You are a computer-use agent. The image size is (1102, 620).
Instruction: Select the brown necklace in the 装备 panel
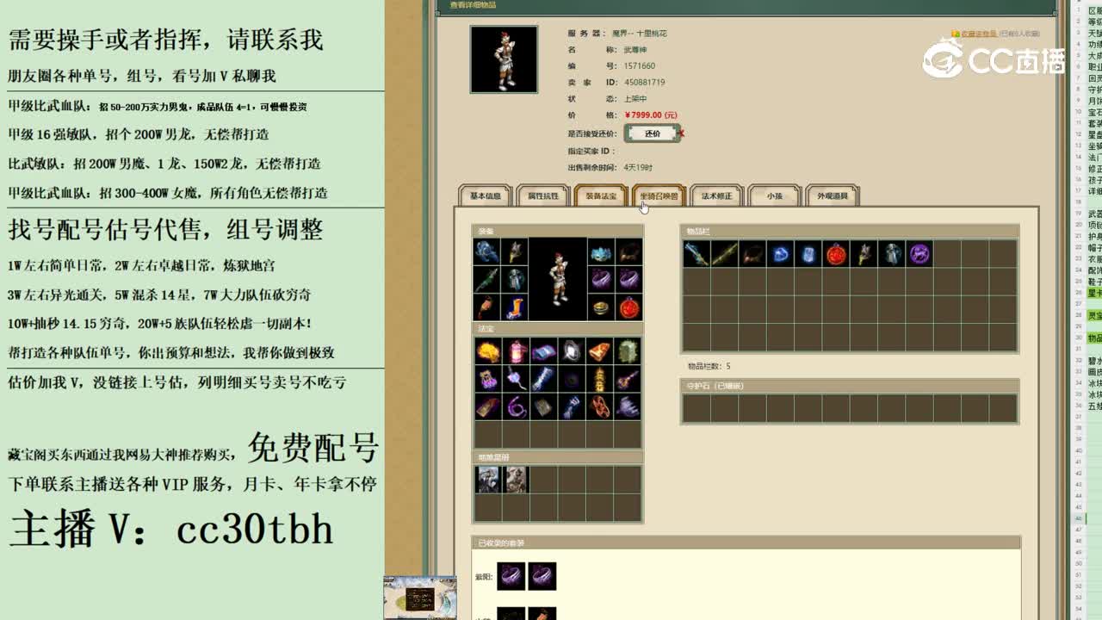click(x=629, y=251)
